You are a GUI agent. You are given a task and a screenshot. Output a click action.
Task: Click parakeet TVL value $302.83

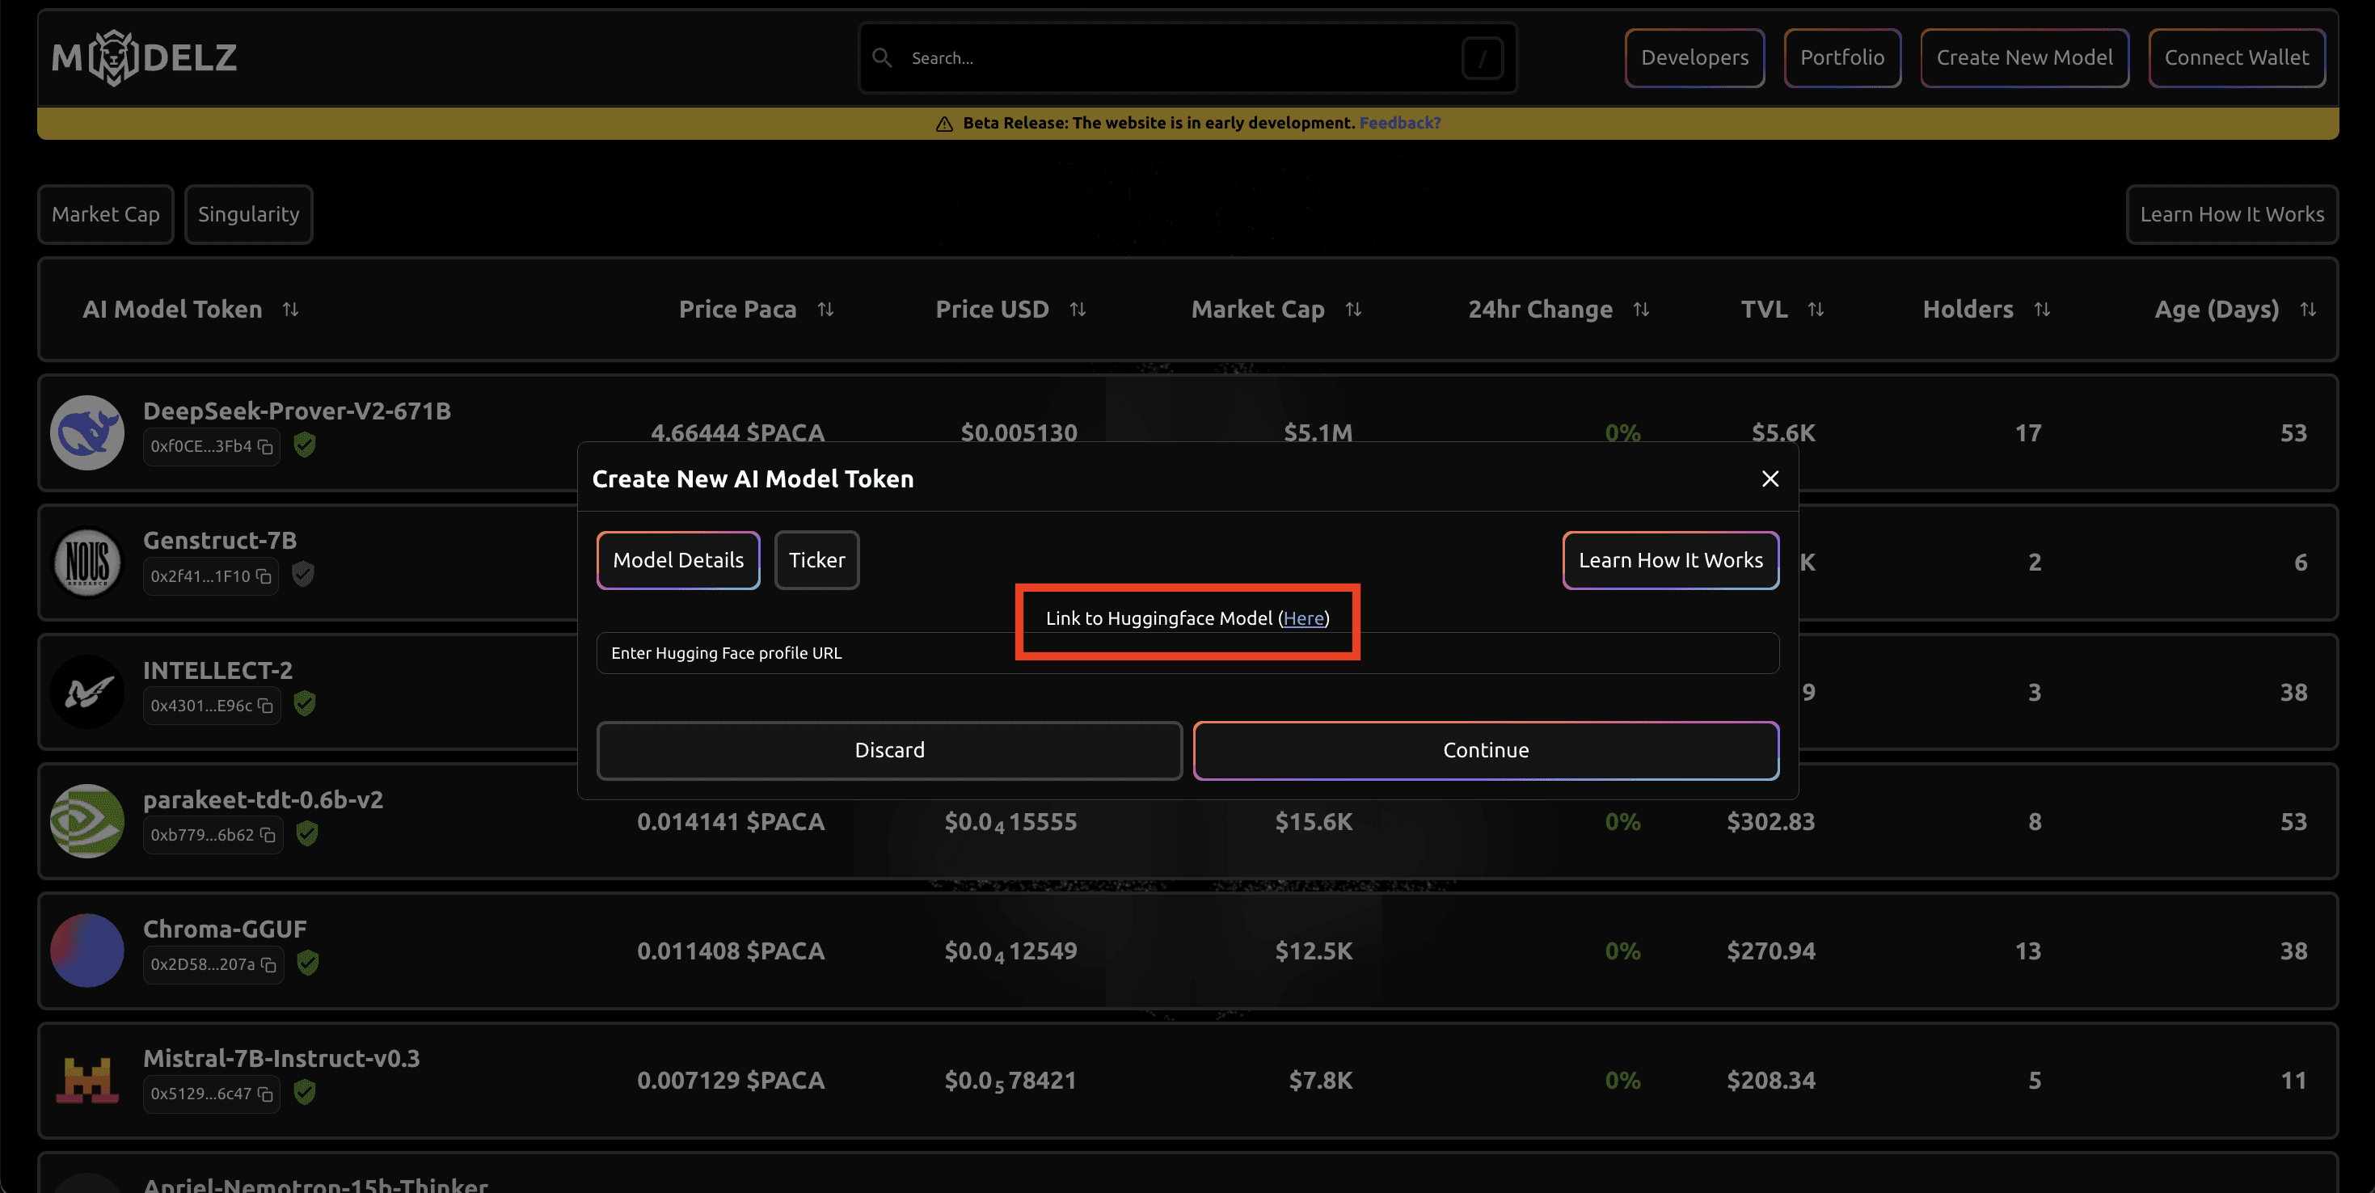pyautogui.click(x=1770, y=821)
